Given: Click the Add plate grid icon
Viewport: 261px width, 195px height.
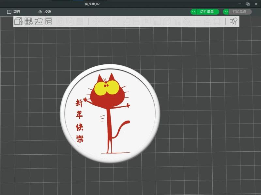Looking at the screenshot, I should click(28, 21).
